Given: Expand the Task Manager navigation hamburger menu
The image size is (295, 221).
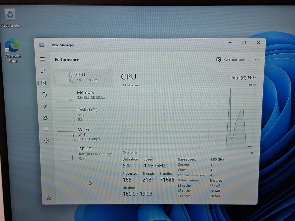Looking at the screenshot, I should click(x=42, y=59).
